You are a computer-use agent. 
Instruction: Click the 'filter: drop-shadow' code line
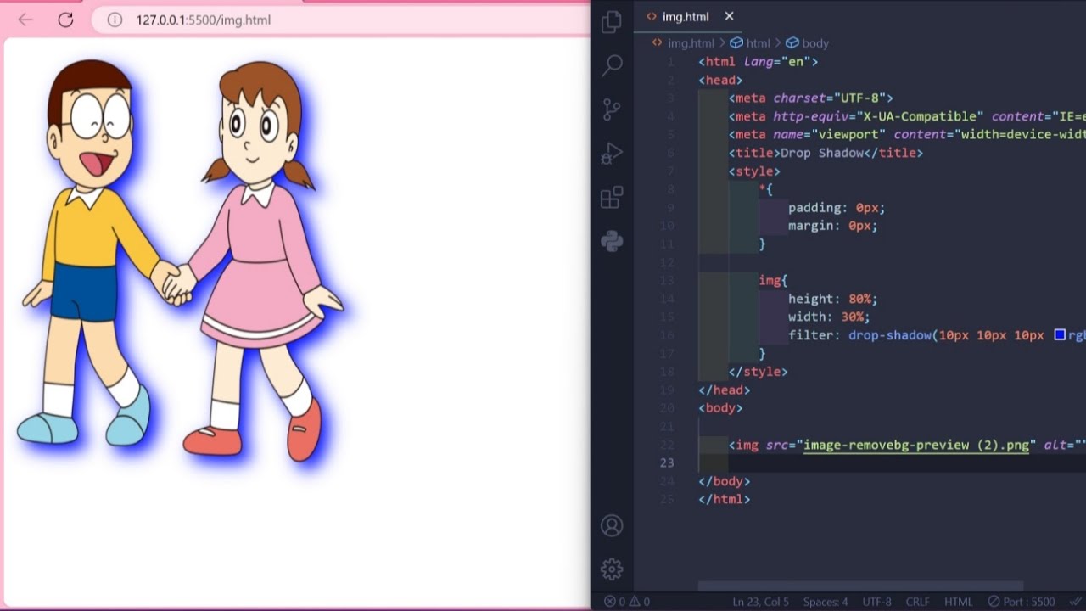[x=937, y=335]
